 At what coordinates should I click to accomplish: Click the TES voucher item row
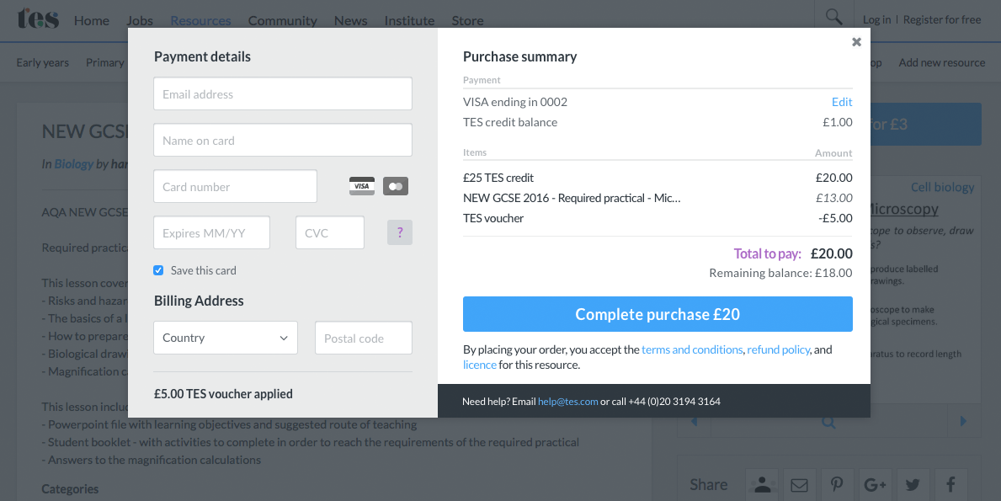(658, 218)
